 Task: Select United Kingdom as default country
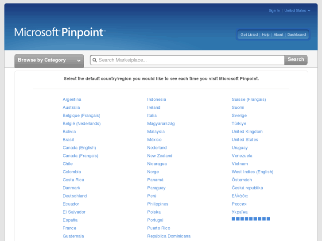point(247,132)
